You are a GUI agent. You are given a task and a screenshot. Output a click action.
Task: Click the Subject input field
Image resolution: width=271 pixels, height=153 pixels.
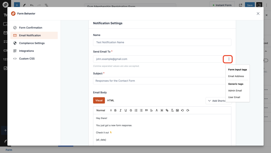pos(159,81)
